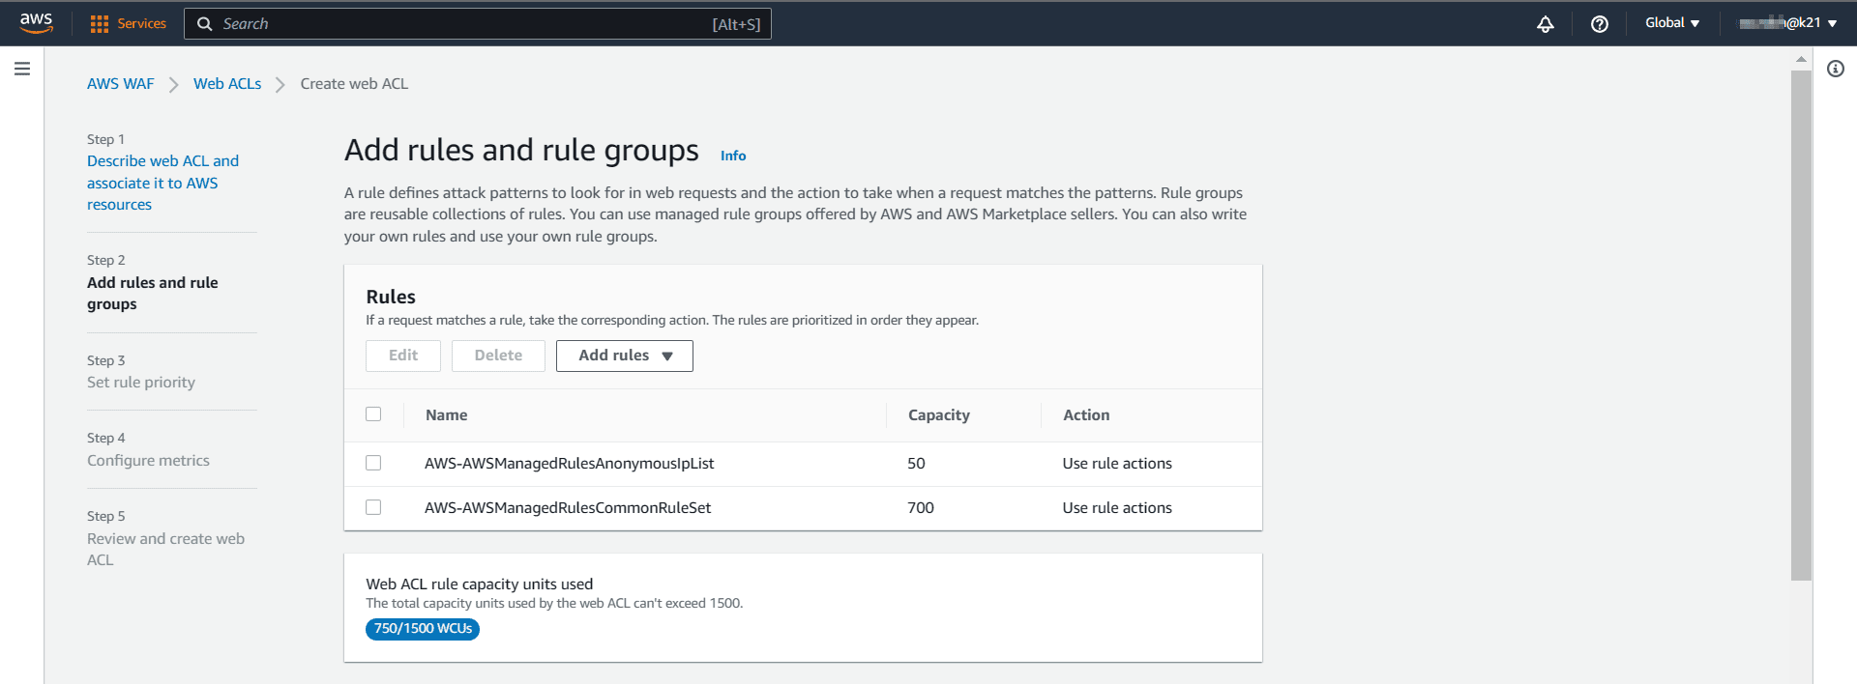Check the AWSManagedRulesCommonRuleSet rule checkbox
1857x684 pixels.
point(373,507)
